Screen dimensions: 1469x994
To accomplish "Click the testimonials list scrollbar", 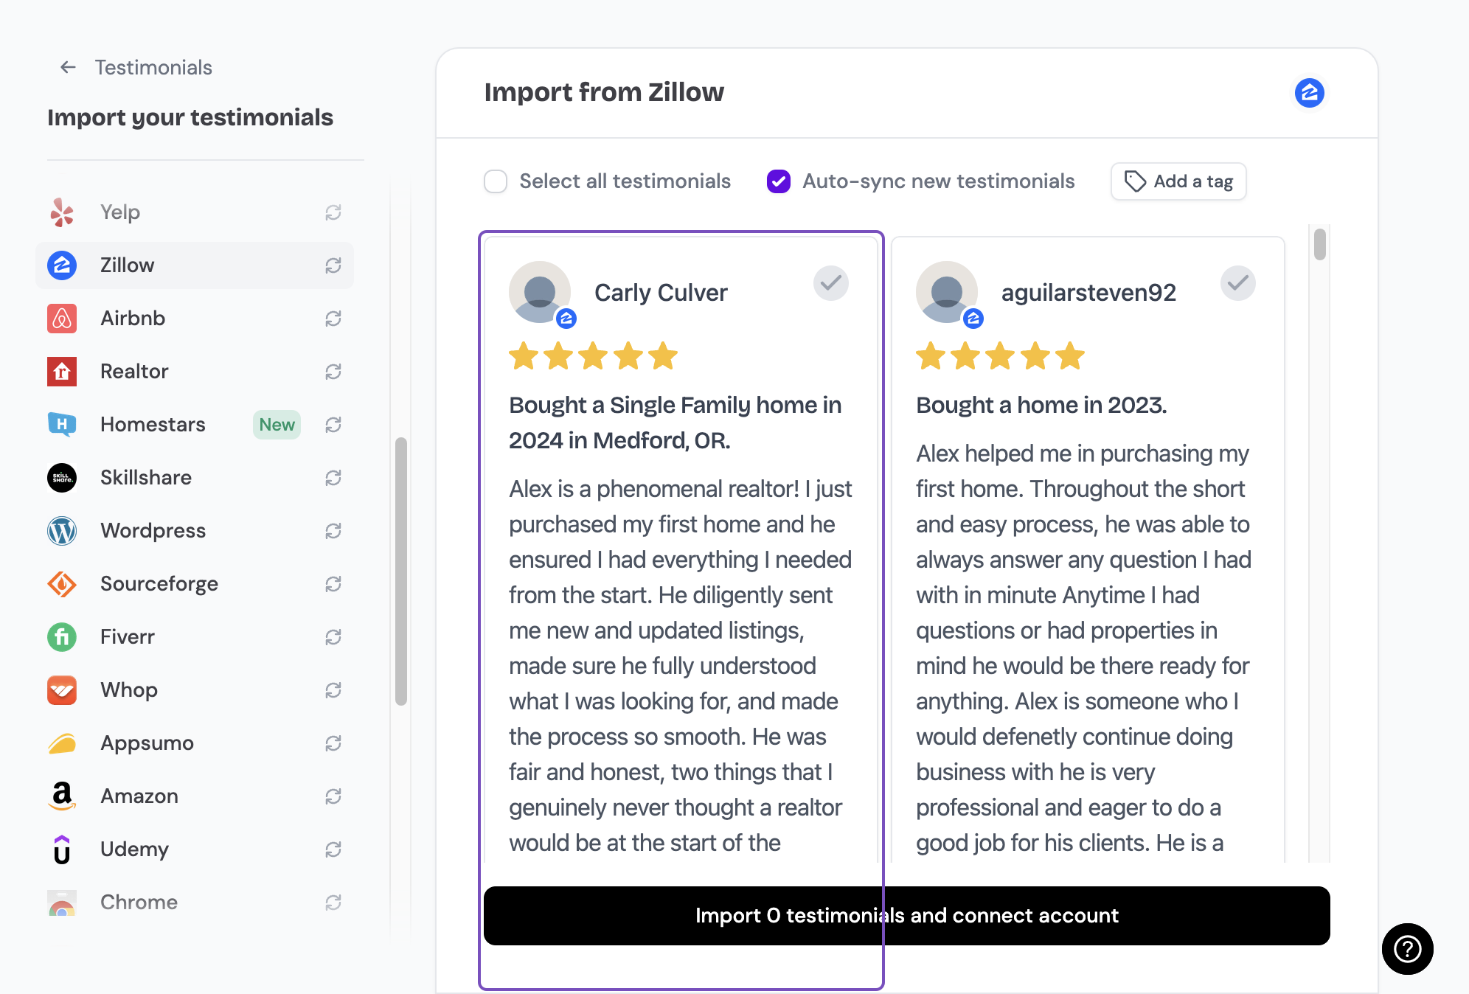I will pos(1319,245).
